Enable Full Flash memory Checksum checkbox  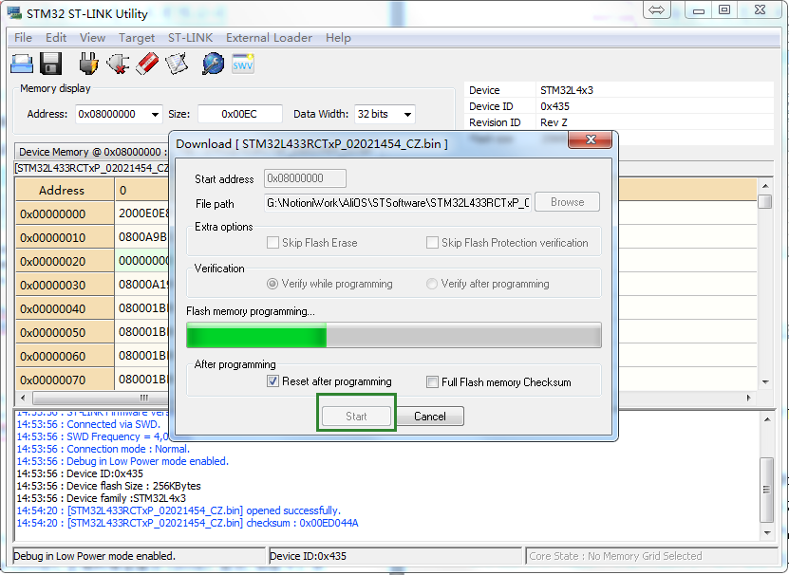(x=432, y=382)
